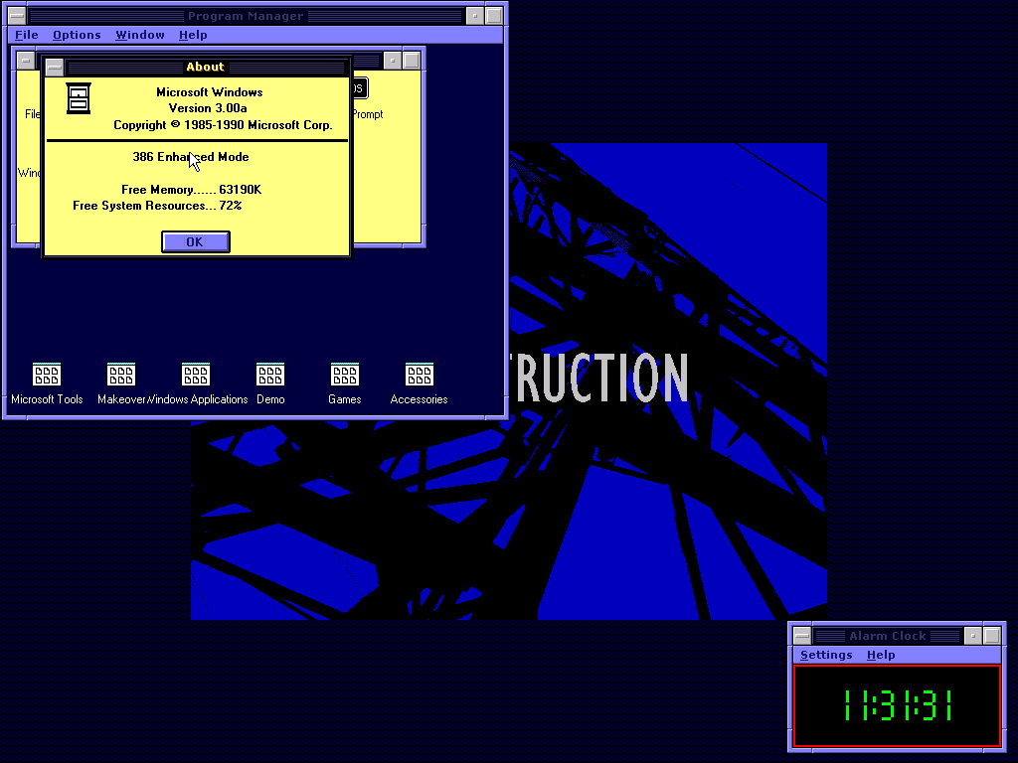Maximize the group window behind About

coord(412,61)
